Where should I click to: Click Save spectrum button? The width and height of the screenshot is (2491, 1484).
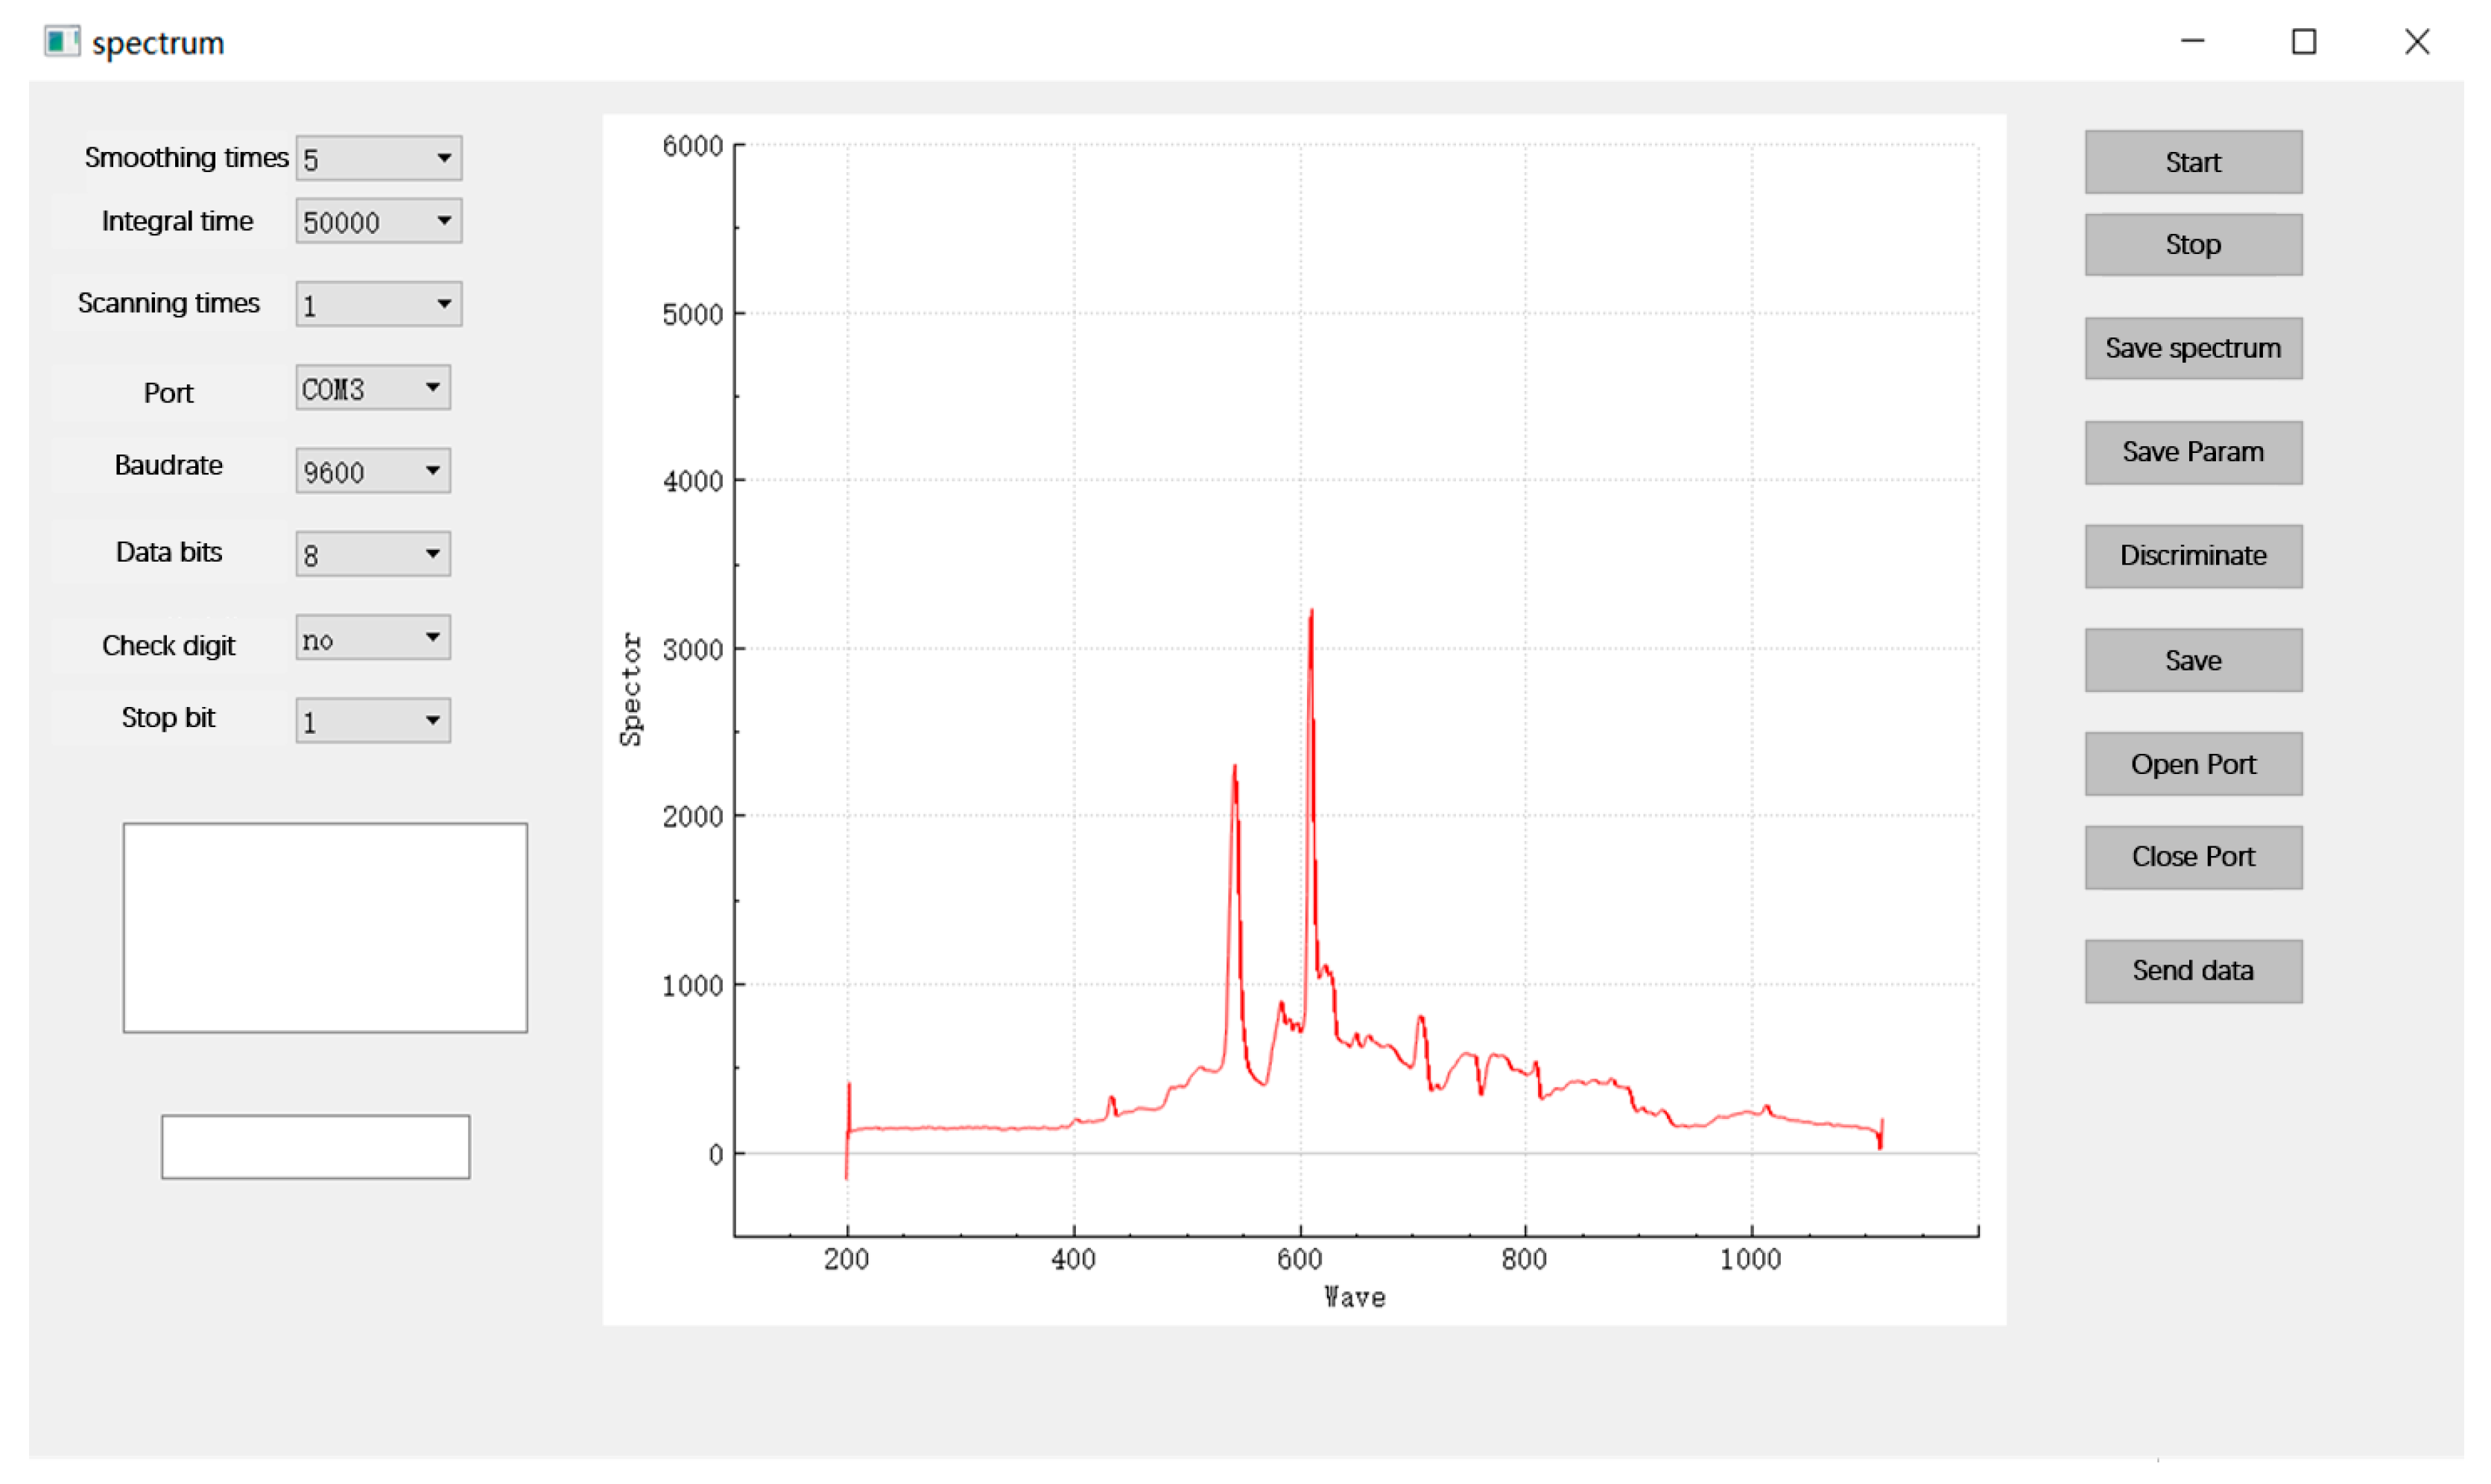tap(2193, 348)
